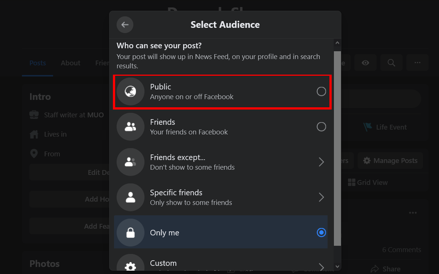The height and width of the screenshot is (274, 439).
Task: Select the Friends radio button
Action: [x=321, y=127]
